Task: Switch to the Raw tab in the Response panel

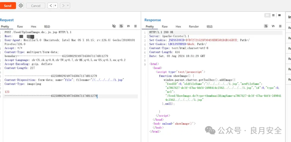Action: tap(165, 26)
